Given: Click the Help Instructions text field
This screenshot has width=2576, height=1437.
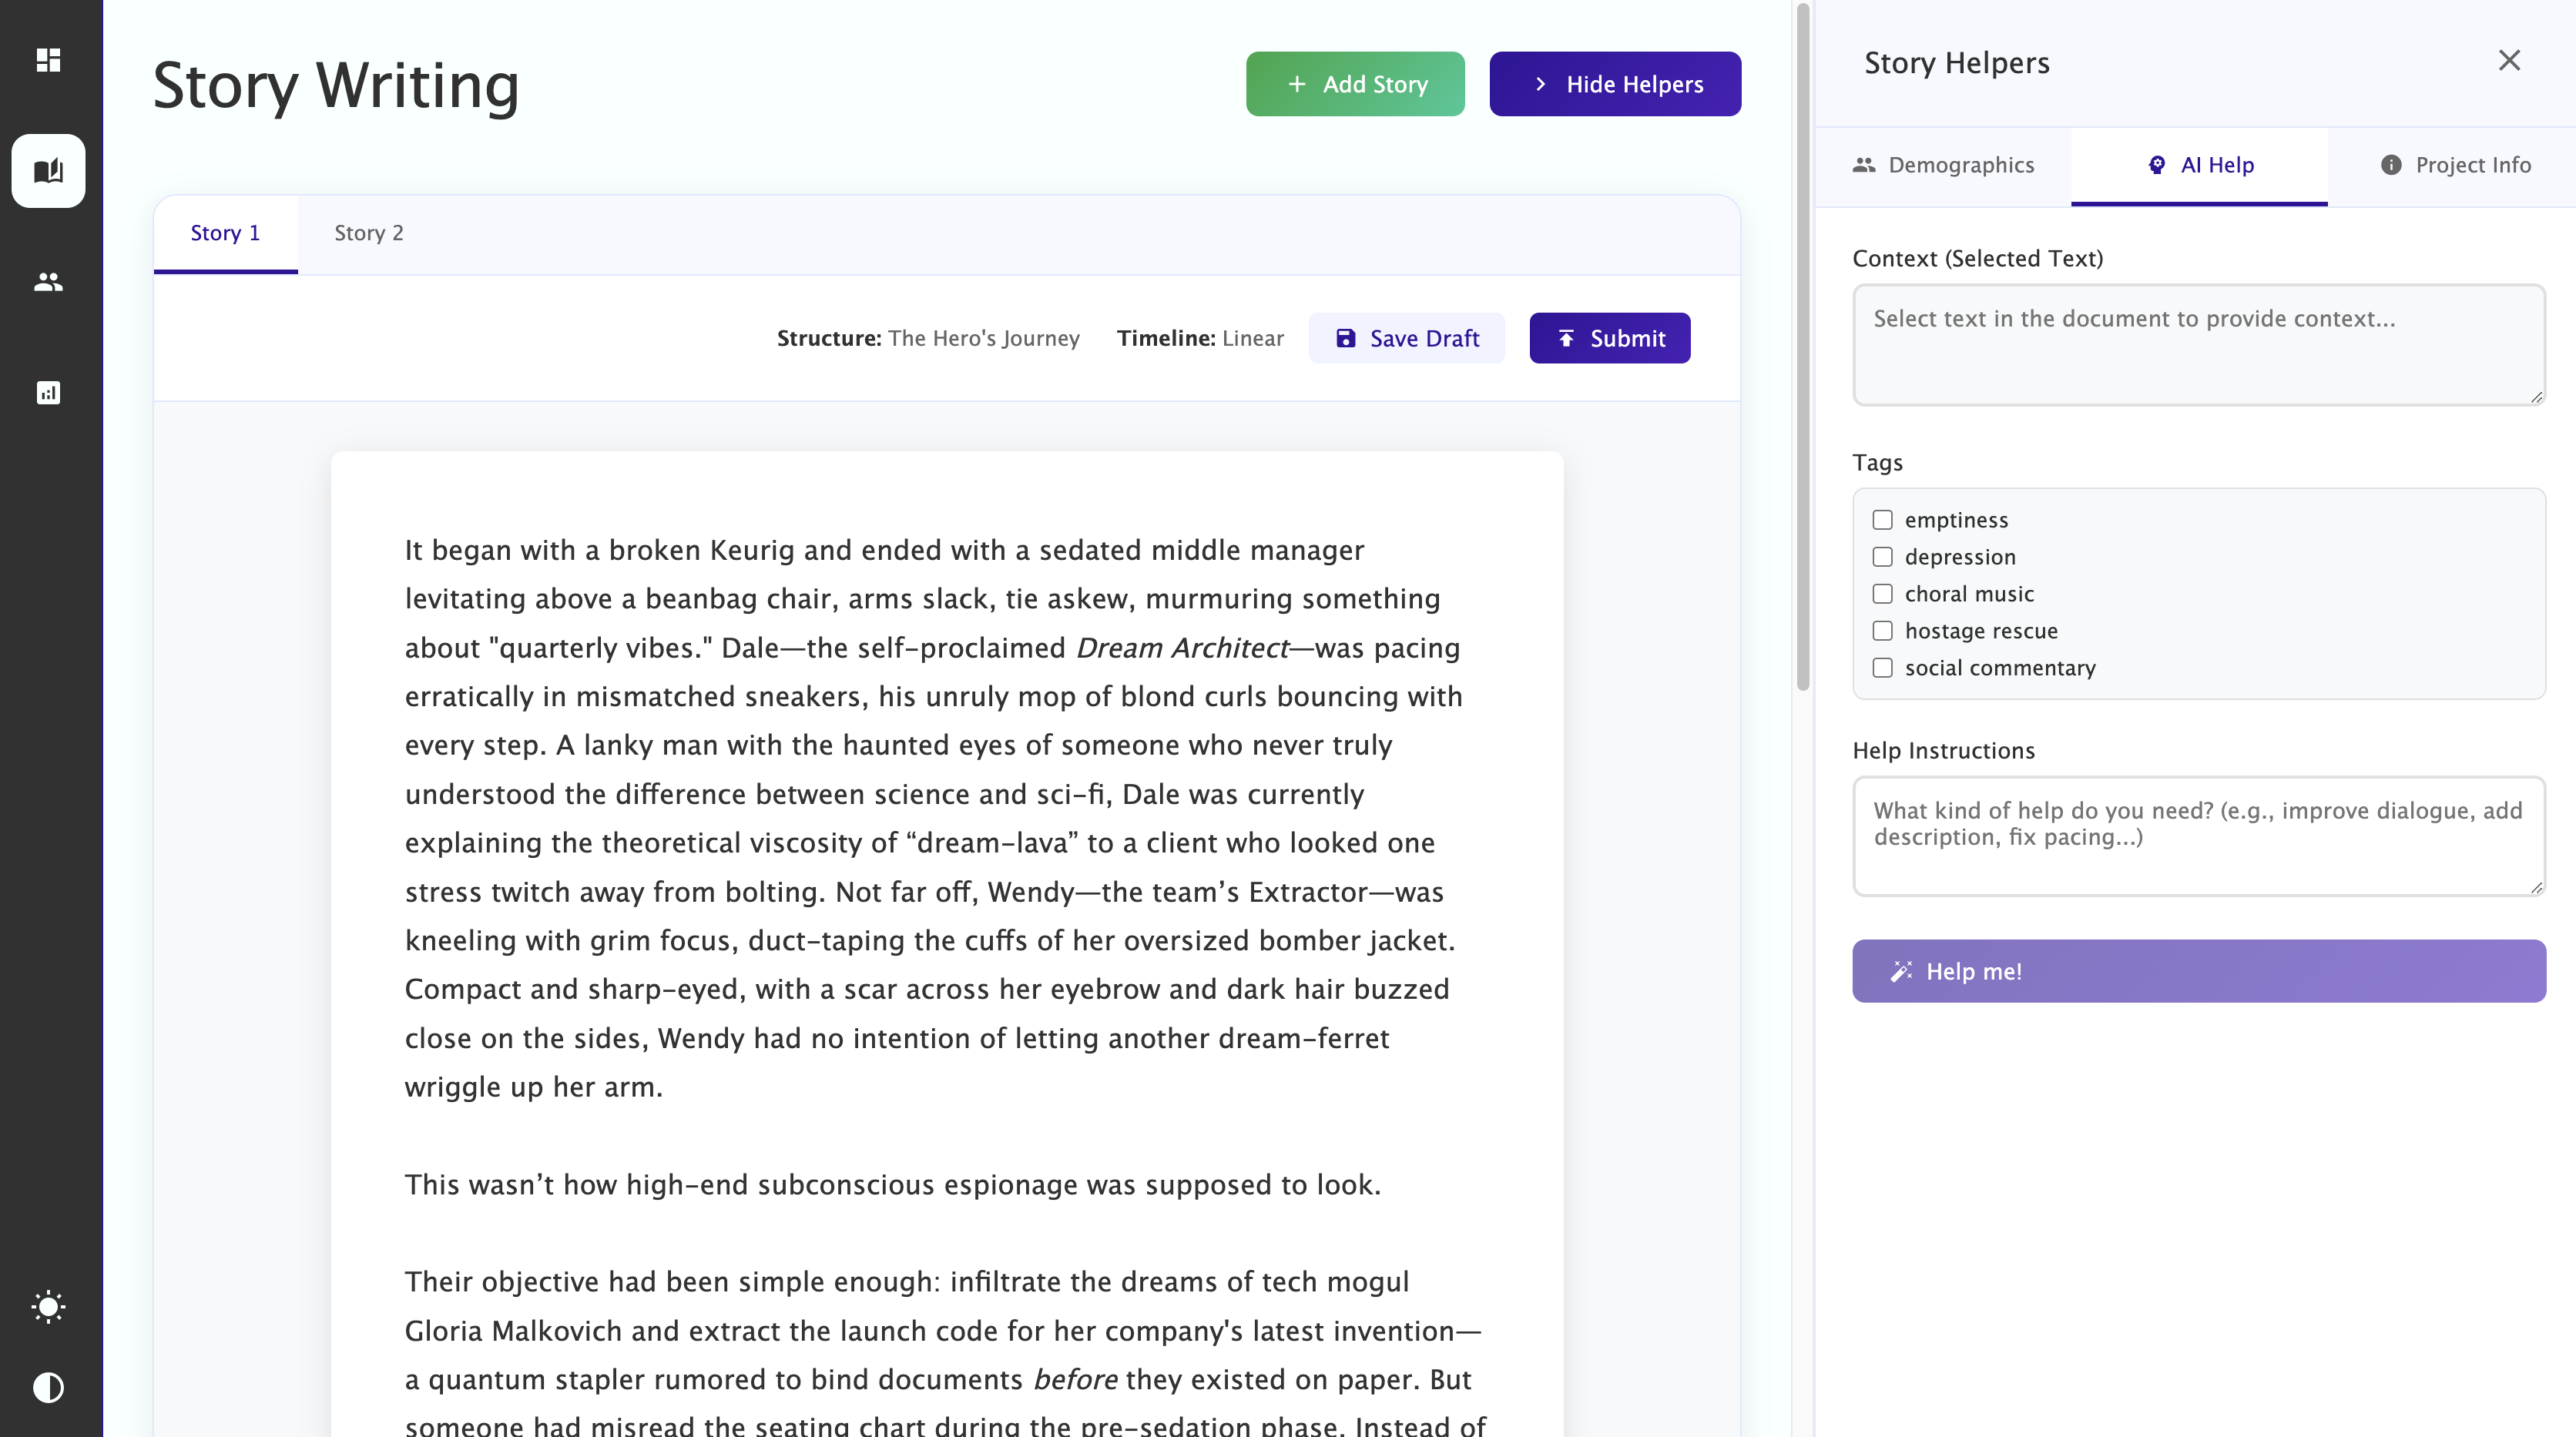Looking at the screenshot, I should tap(2197, 836).
